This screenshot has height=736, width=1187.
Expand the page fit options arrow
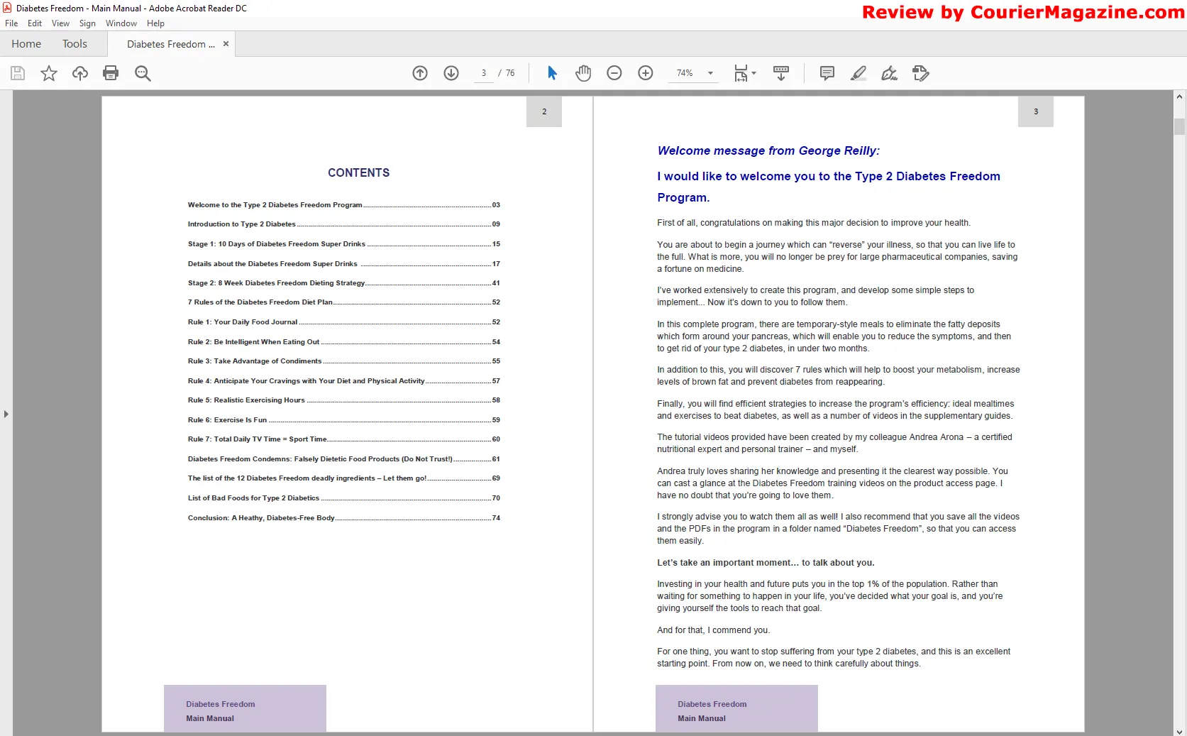tap(754, 73)
